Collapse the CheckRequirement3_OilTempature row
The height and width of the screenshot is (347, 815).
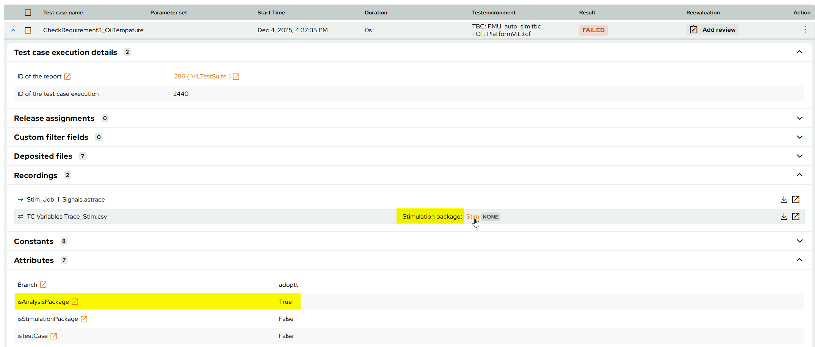point(13,30)
